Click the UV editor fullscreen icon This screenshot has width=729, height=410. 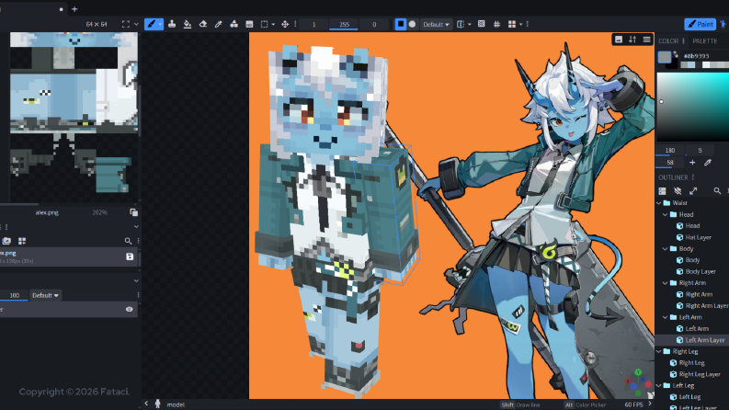[126, 24]
